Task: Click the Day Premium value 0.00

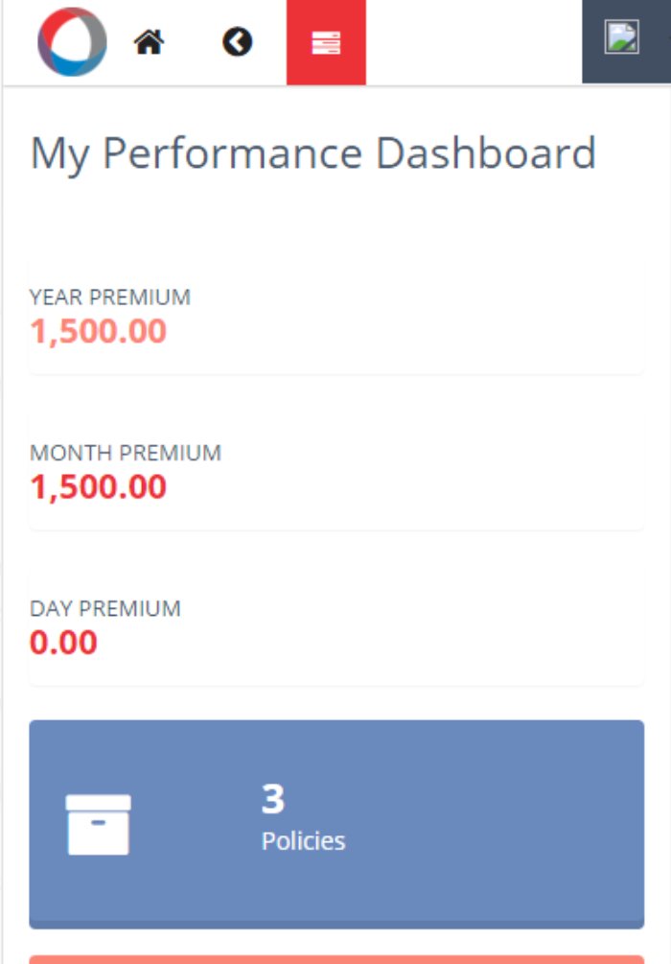Action: [63, 643]
